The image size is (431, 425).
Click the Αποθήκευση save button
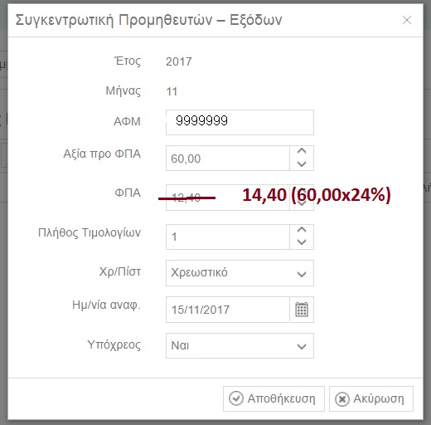click(x=274, y=398)
